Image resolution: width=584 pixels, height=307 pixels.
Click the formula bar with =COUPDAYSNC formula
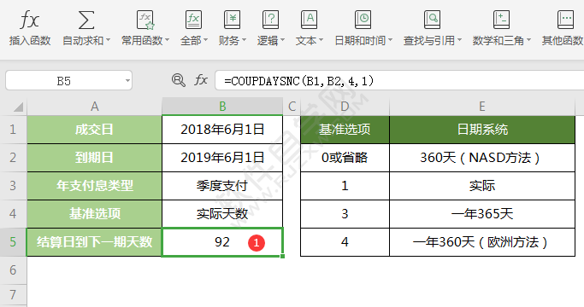coord(399,81)
